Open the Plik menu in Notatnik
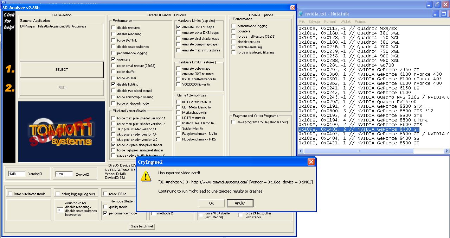This screenshot has width=450, height=238. click(302, 21)
